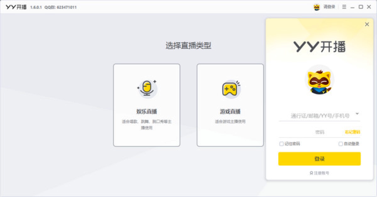Choose the 娱乐直播 card

(147, 105)
